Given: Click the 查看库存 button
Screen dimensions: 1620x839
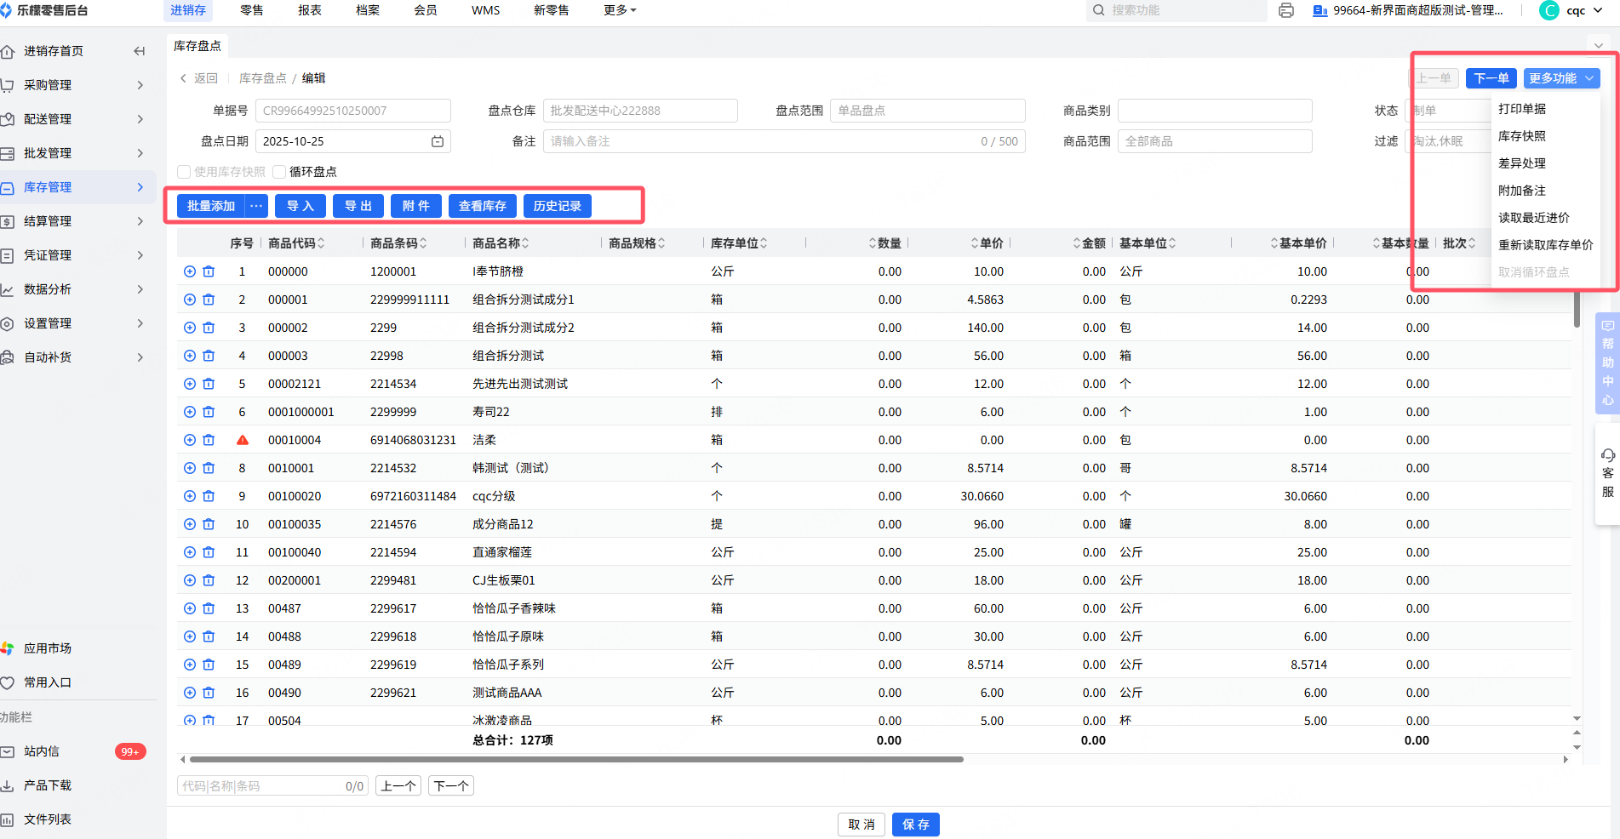Looking at the screenshot, I should click(x=482, y=206).
